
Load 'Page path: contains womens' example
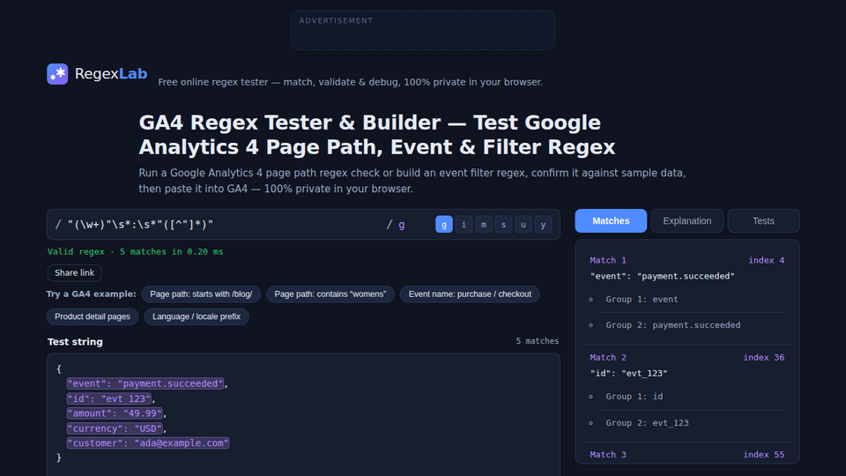[330, 294]
